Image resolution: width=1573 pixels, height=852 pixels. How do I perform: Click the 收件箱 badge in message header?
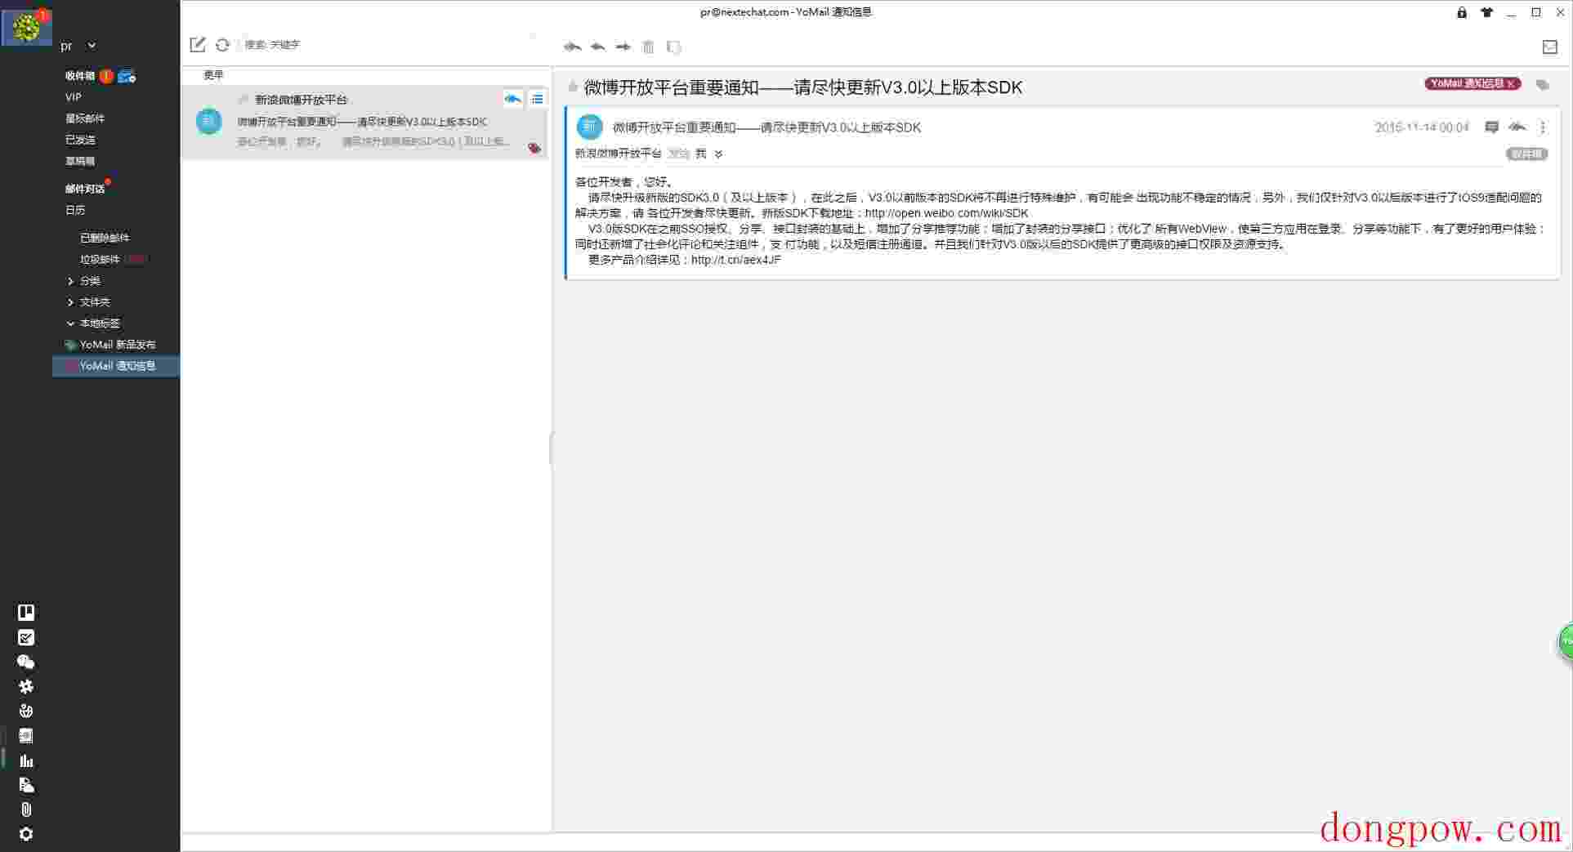click(1526, 154)
